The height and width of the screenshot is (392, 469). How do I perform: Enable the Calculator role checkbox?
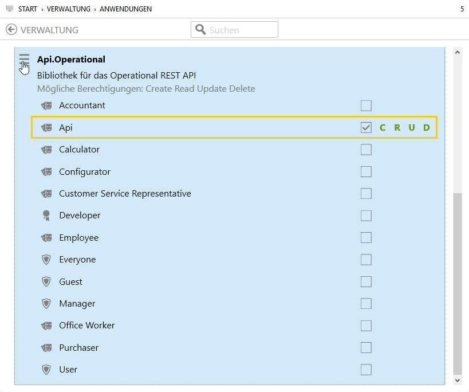[x=366, y=150]
